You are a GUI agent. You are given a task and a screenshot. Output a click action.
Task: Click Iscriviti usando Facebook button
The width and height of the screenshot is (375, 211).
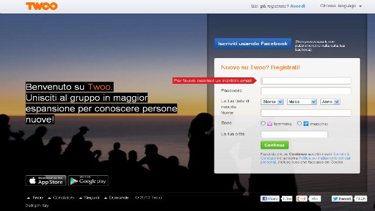click(253, 43)
